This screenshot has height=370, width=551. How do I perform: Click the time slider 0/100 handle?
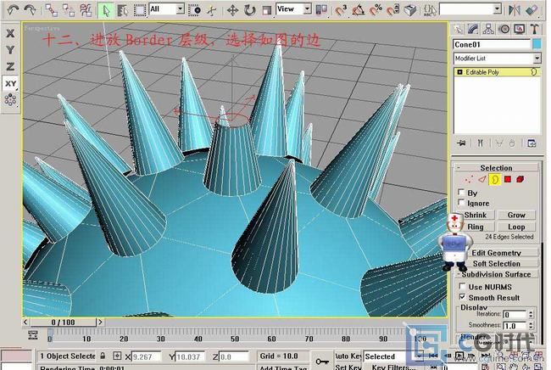64,322
